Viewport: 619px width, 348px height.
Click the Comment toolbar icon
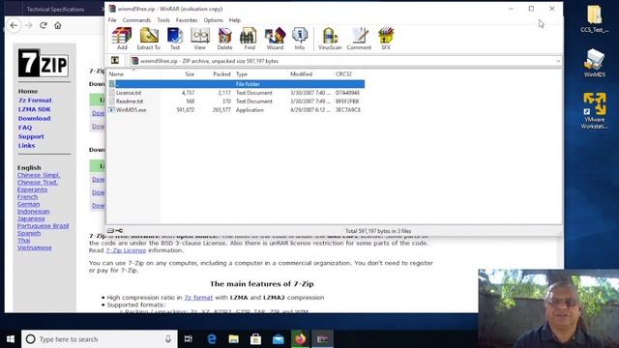click(x=359, y=39)
